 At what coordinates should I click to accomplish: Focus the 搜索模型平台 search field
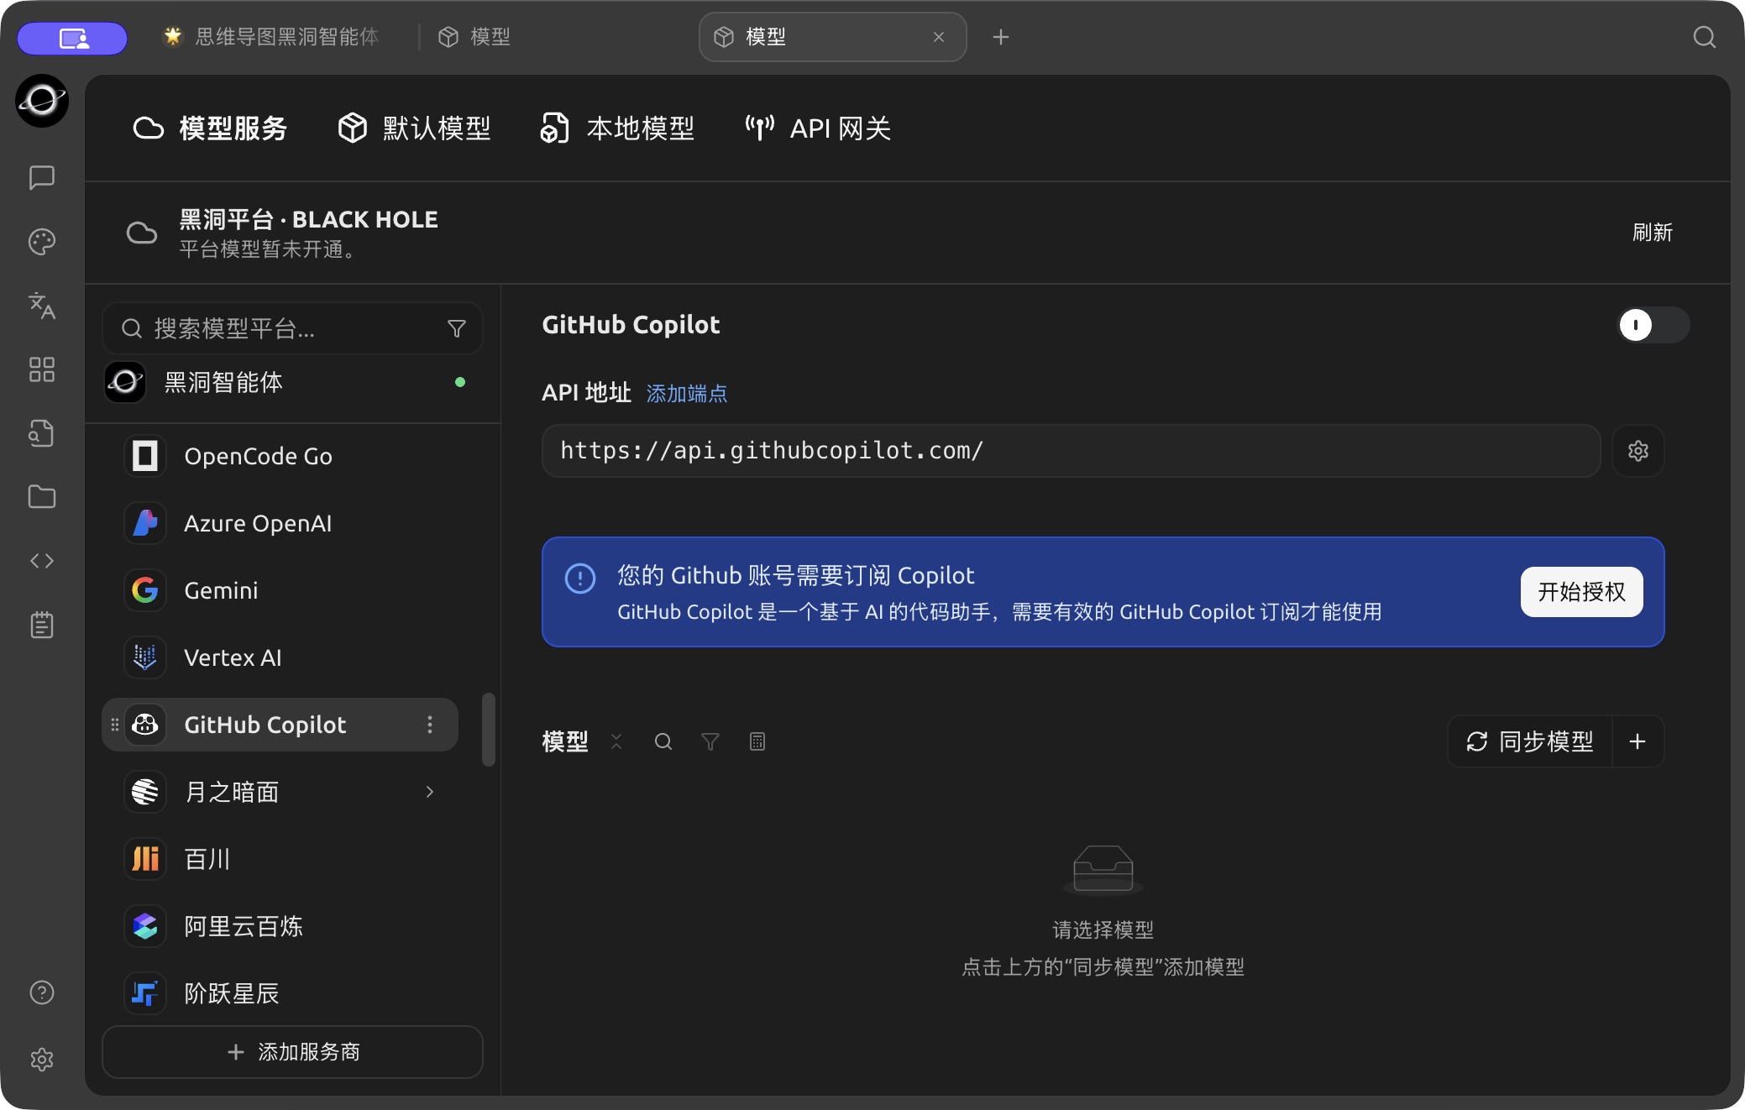point(292,328)
